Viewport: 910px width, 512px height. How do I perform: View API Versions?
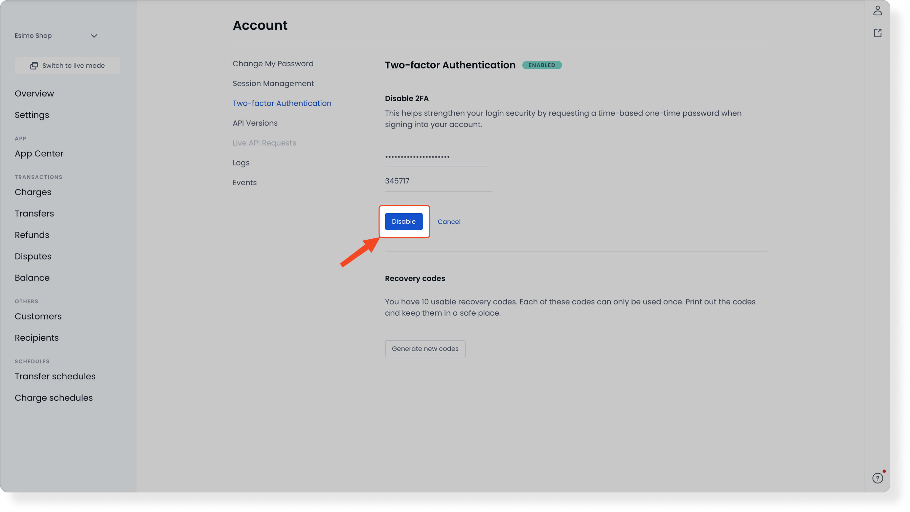255,123
